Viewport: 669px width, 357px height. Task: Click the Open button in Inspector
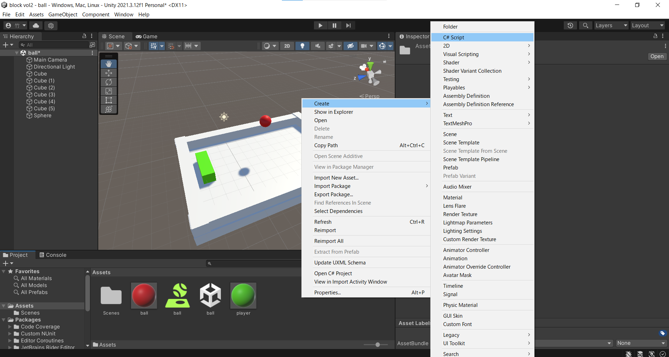click(x=657, y=56)
